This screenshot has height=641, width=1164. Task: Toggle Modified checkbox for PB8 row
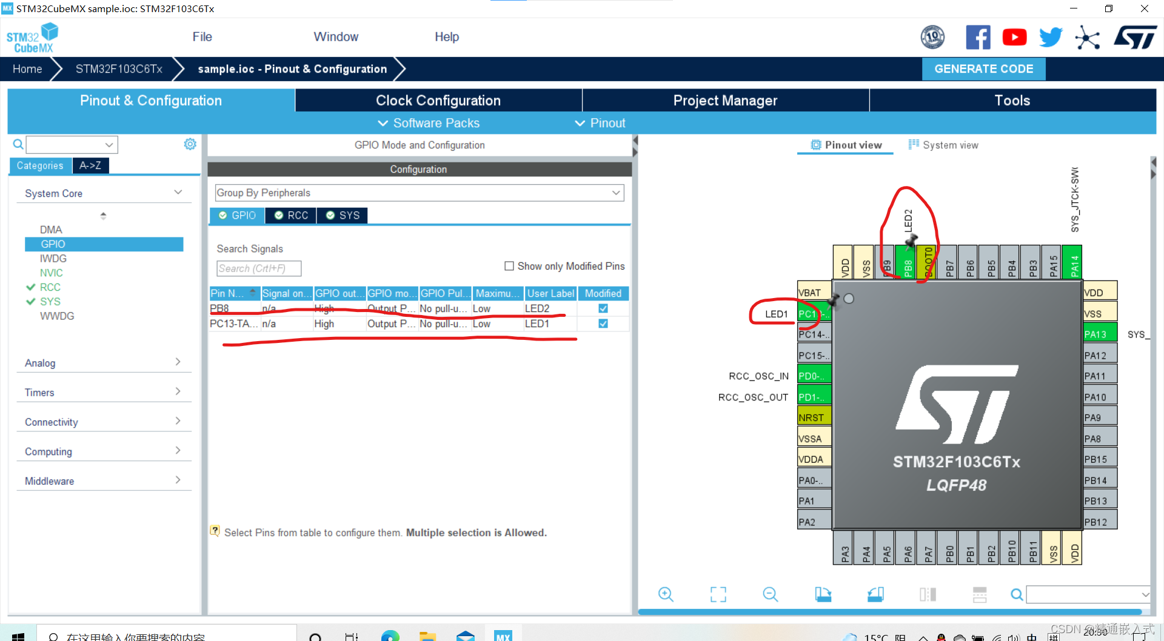point(603,308)
